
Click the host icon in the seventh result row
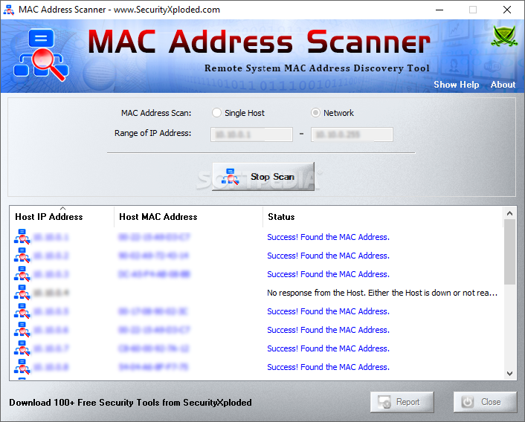pos(22,348)
